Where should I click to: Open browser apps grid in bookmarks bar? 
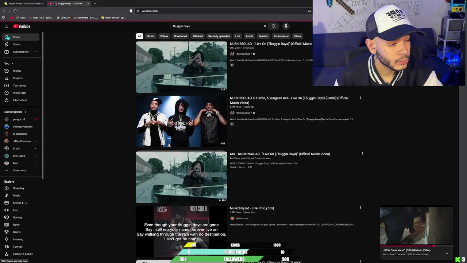coord(4,18)
